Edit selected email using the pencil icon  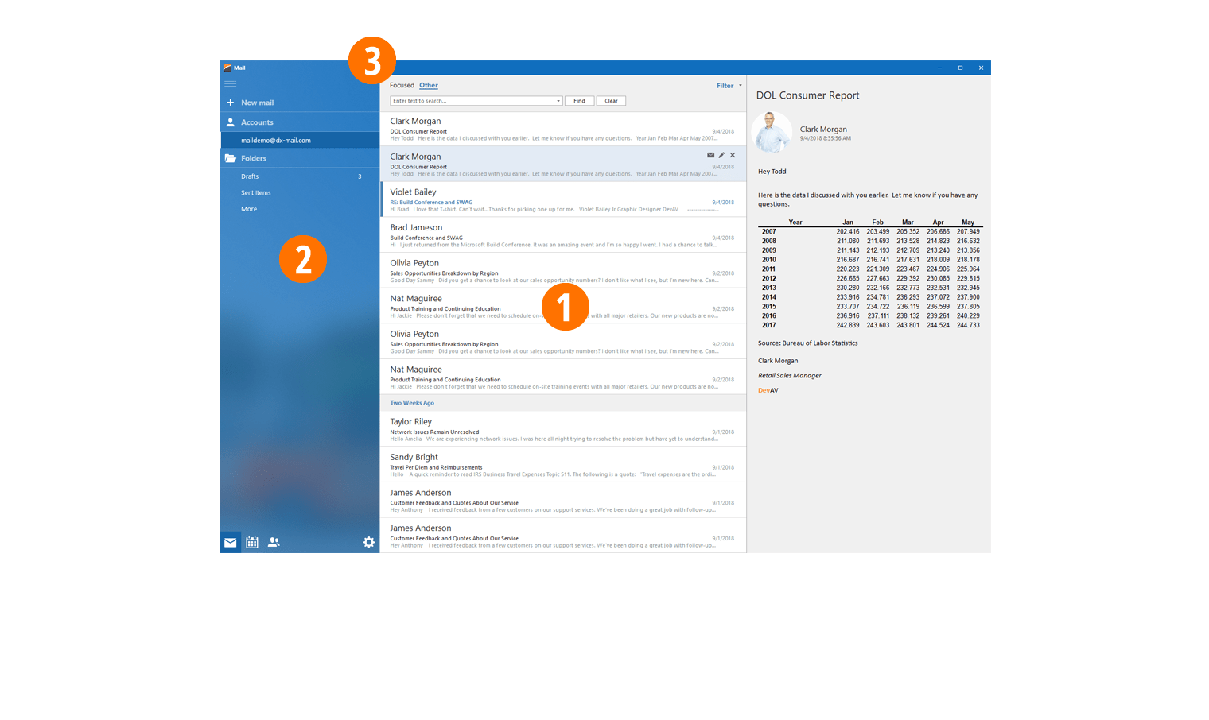coord(721,155)
